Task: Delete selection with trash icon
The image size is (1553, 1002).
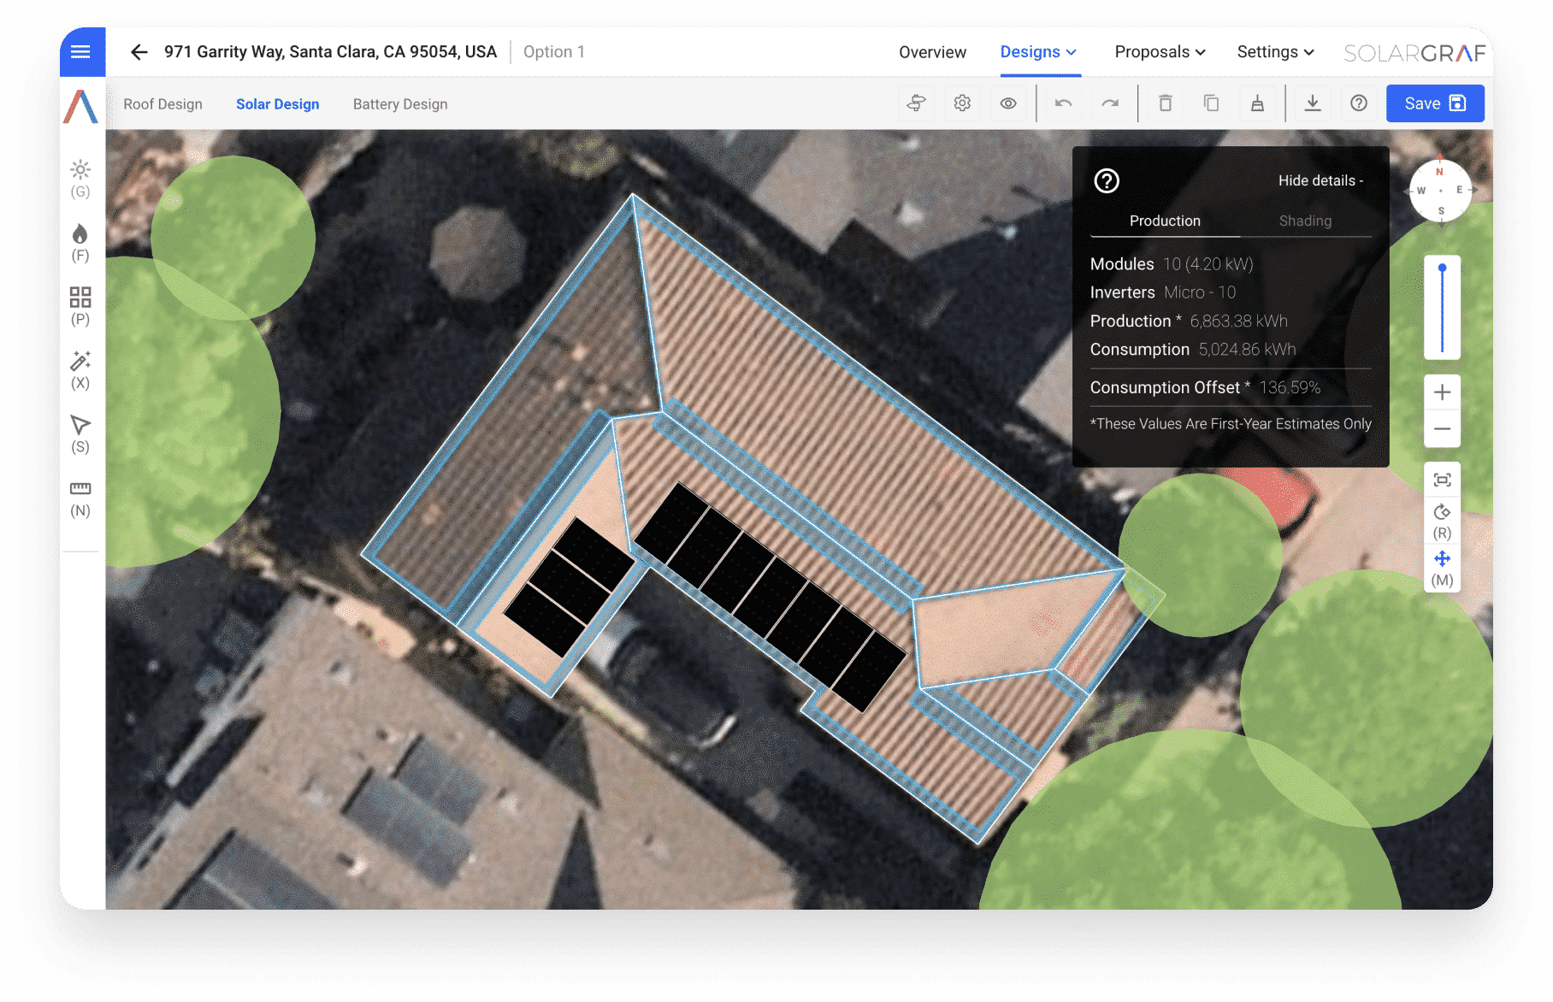Action: pos(1165,103)
